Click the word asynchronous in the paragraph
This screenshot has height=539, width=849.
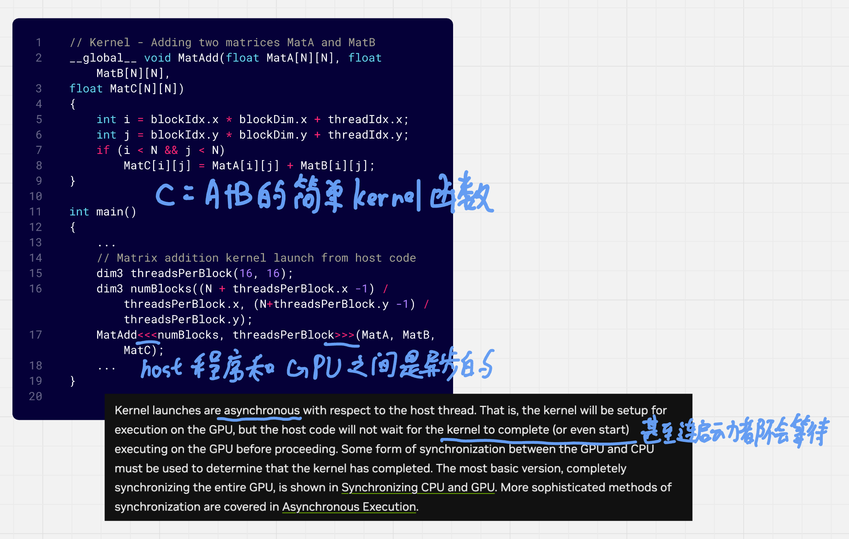tap(262, 410)
